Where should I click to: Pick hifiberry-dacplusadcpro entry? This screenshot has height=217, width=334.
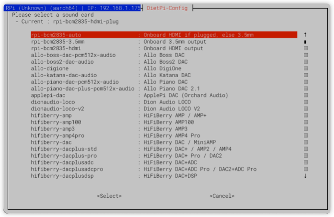pyautogui.click(x=164, y=169)
